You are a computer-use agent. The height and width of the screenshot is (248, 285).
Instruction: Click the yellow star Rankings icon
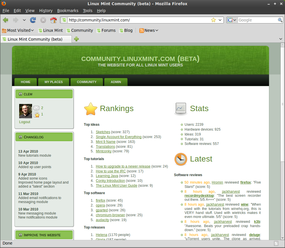click(x=90, y=109)
